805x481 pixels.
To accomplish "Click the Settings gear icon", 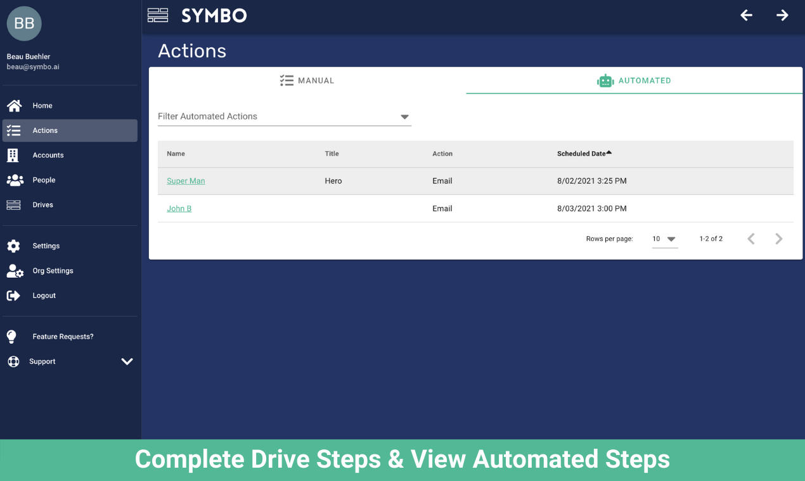I will pyautogui.click(x=13, y=246).
